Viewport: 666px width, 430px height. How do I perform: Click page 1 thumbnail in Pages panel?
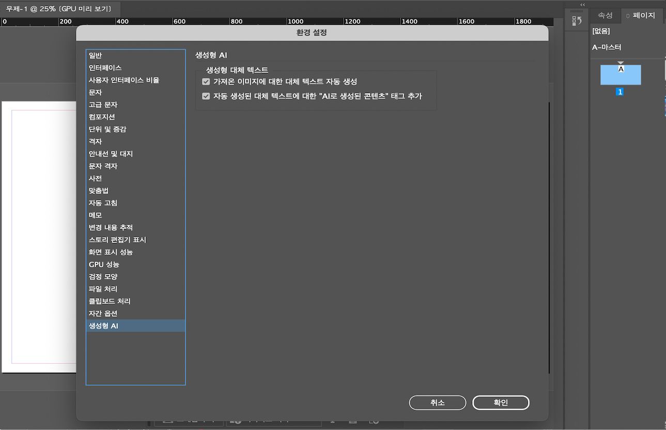[x=621, y=75]
